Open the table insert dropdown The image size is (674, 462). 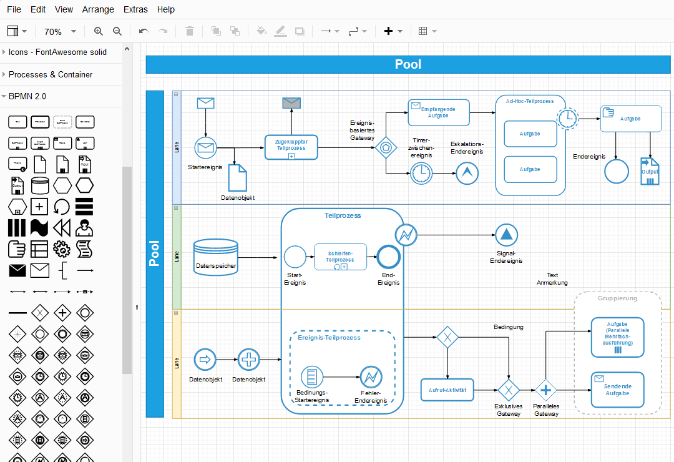(x=427, y=31)
